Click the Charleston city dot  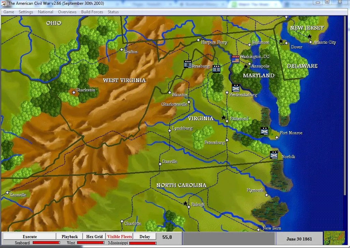click(x=74, y=92)
